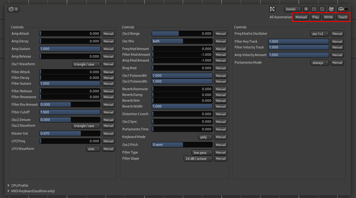
Task: Click the reset parameters power-arrow icon
Action: pyautogui.click(x=331, y=9)
